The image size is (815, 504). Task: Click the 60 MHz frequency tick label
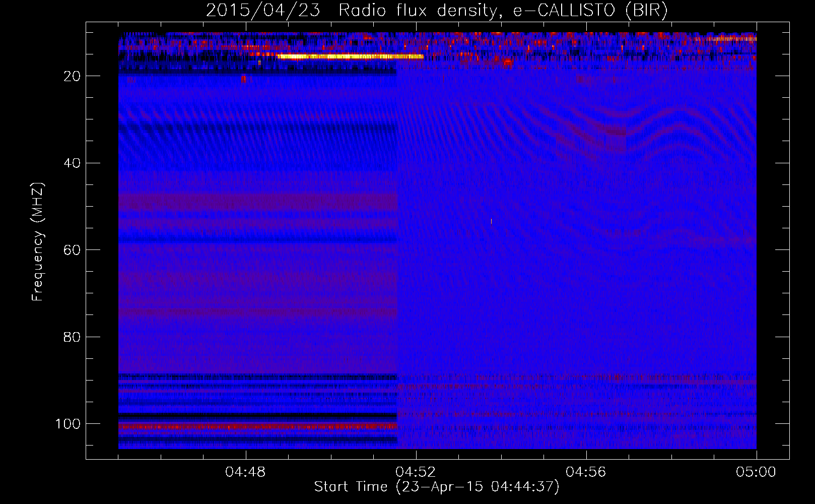pyautogui.click(x=73, y=250)
